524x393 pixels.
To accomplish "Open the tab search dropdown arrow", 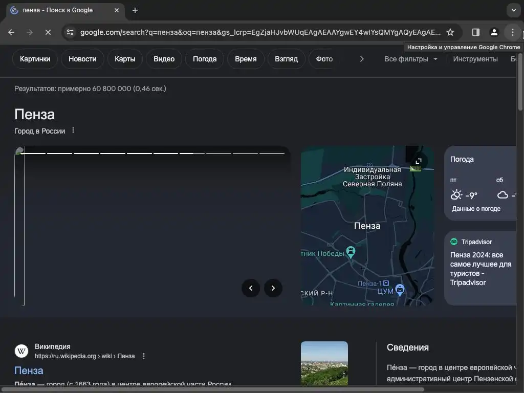I will [514, 10].
